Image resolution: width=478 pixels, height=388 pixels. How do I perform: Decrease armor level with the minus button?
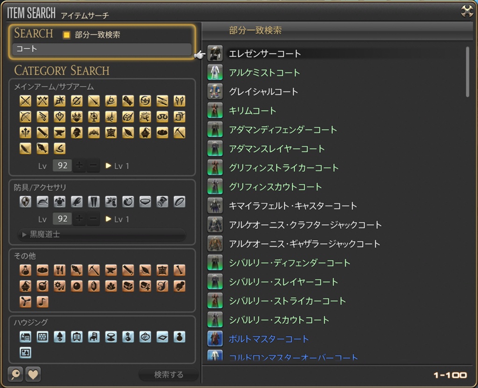coord(93,219)
